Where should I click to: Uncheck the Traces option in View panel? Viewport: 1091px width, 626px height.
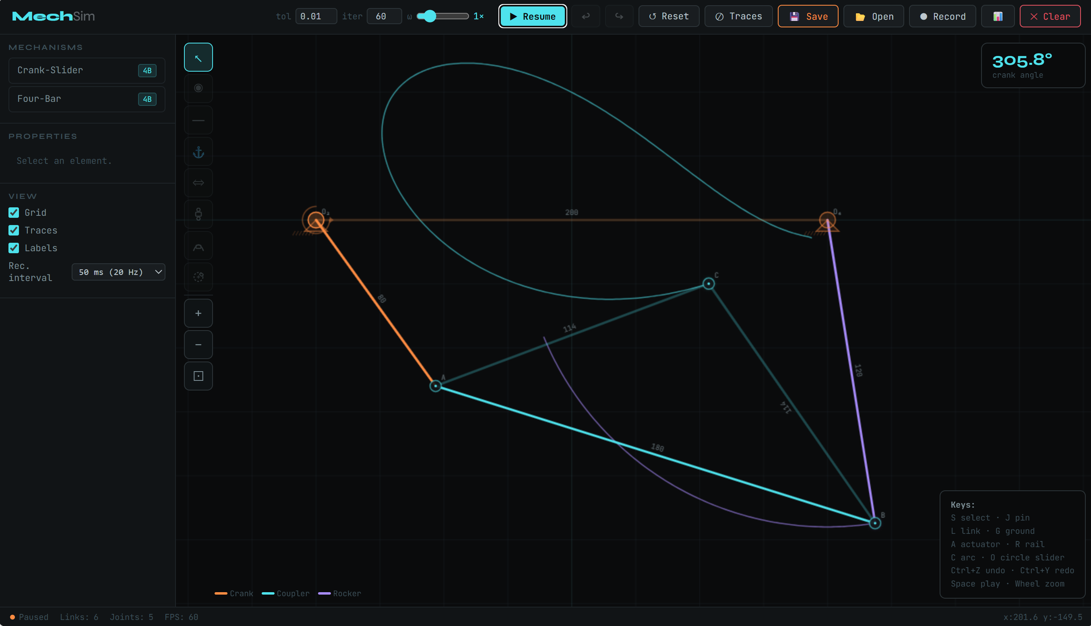point(13,230)
